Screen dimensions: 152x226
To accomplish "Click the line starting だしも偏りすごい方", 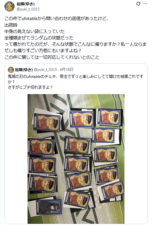I will click(x=43, y=51).
